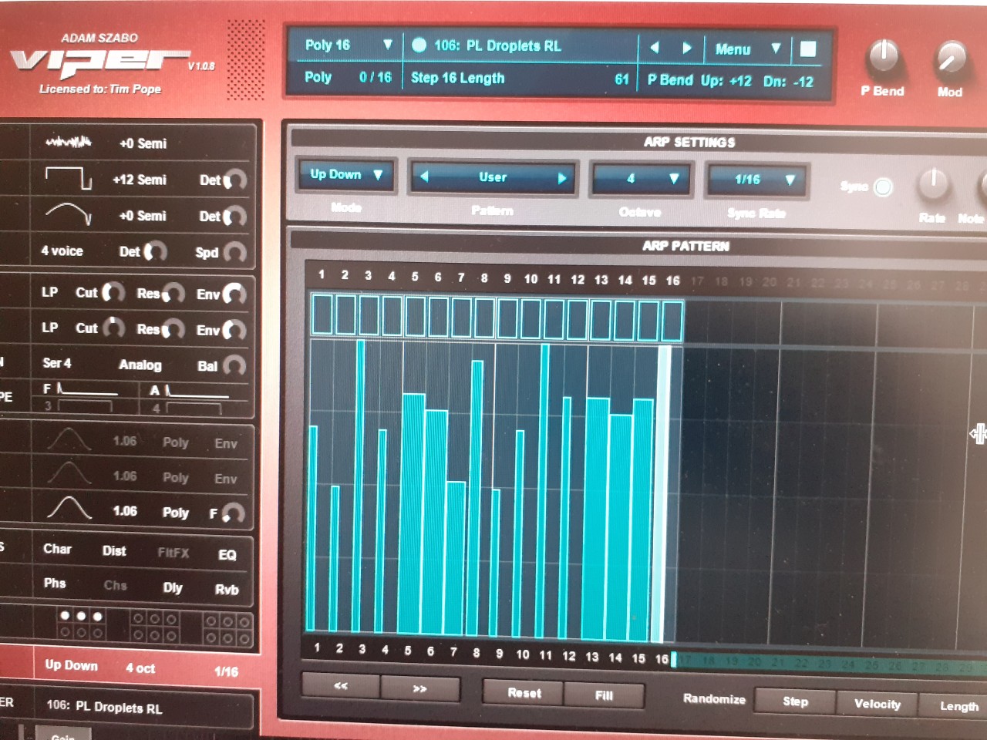The width and height of the screenshot is (987, 740).
Task: Toggle arp step 3 box on/off
Action: pos(369,316)
